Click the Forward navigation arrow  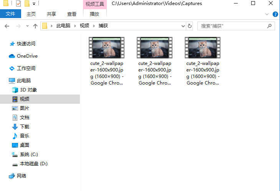coord(18,26)
